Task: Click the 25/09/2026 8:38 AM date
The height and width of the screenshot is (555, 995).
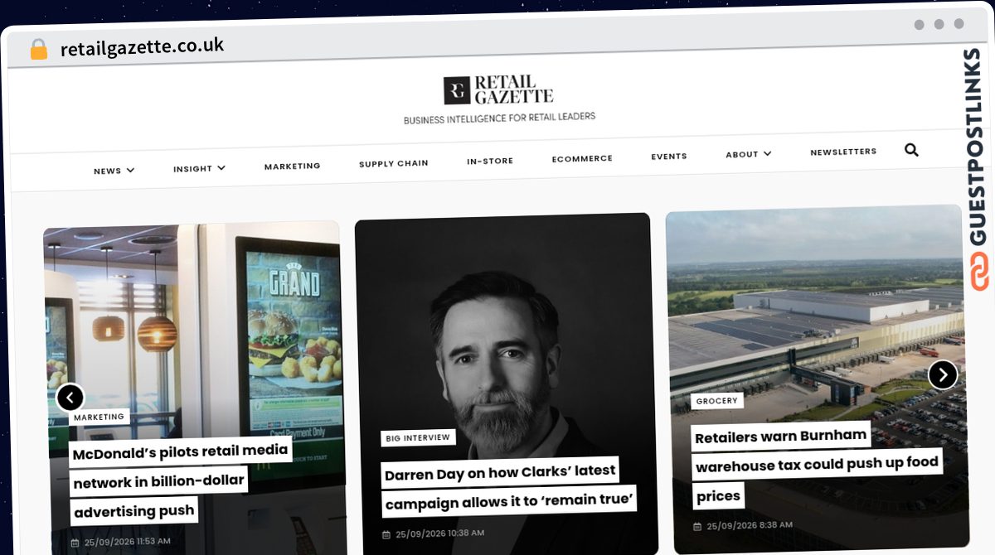Action: point(750,526)
